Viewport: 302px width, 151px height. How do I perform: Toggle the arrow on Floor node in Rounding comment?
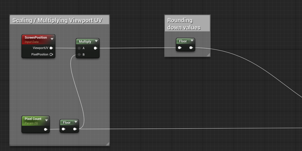tap(192, 41)
